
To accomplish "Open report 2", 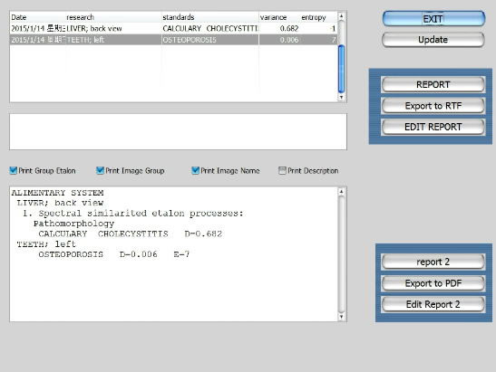I will click(433, 262).
